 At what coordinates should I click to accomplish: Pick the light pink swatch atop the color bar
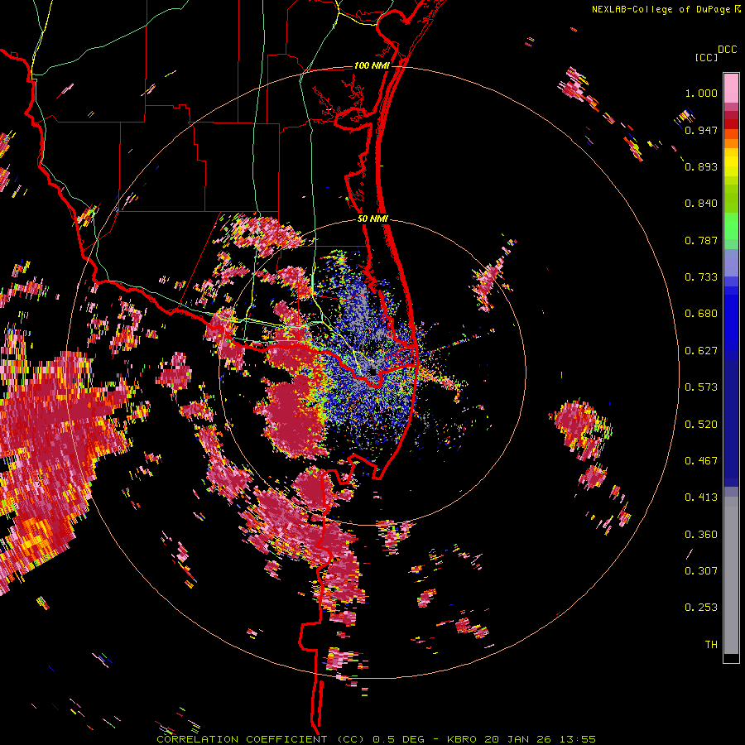pos(731,88)
